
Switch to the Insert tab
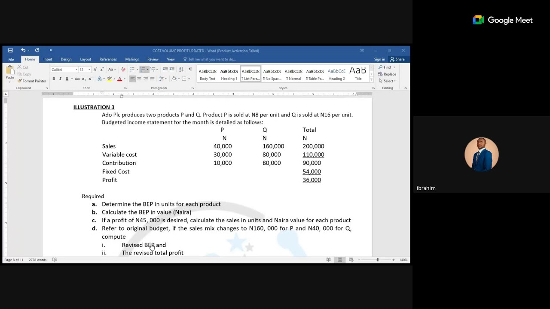pos(48,59)
